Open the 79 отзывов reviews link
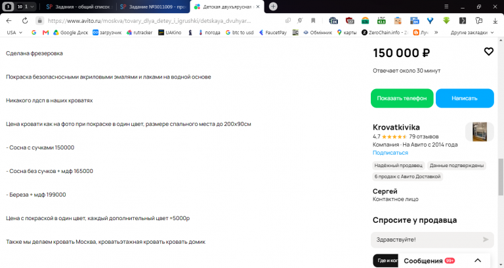Screen dimensions: 504x268 click(424, 136)
